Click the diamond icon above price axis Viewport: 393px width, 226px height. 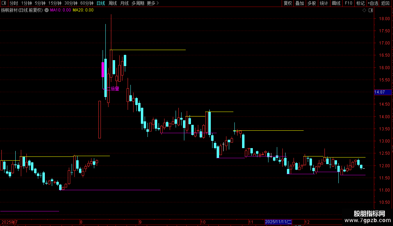364,10
